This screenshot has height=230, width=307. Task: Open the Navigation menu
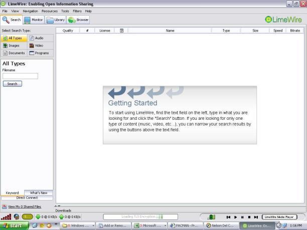click(30, 11)
